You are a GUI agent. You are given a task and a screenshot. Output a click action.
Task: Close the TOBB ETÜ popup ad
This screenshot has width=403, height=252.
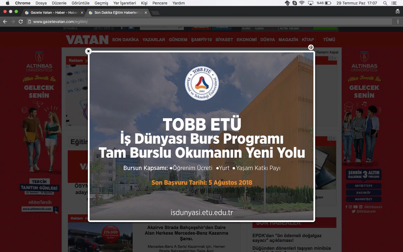[x=88, y=51]
